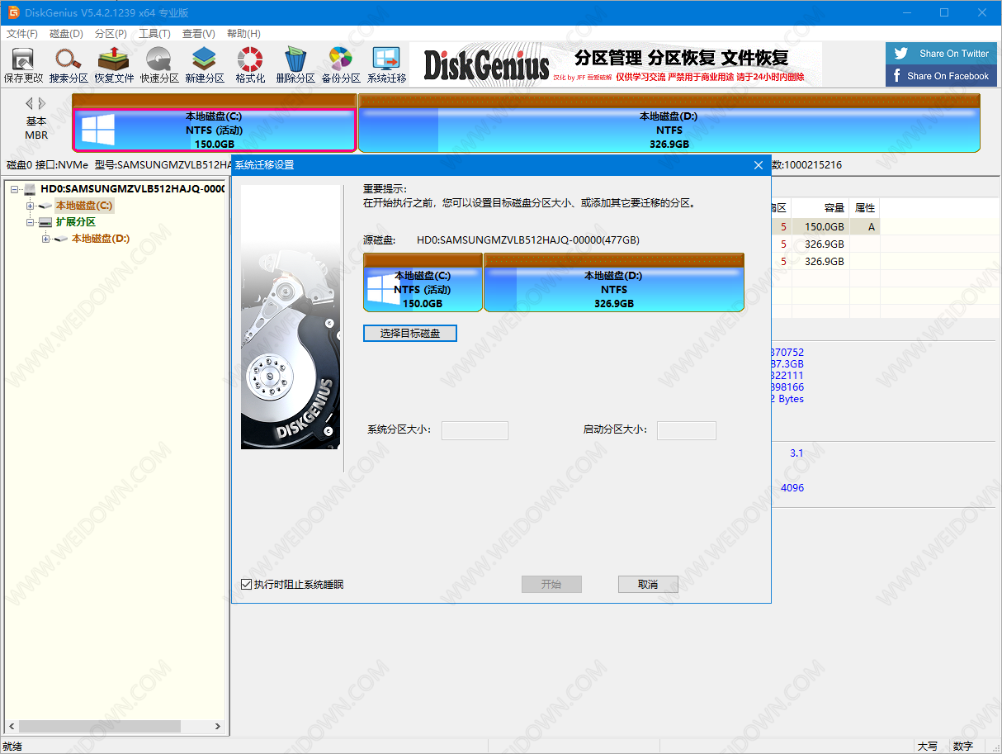This screenshot has height=754, width=1002.
Task: Click the DiskGenius banner logo
Action: 485,64
